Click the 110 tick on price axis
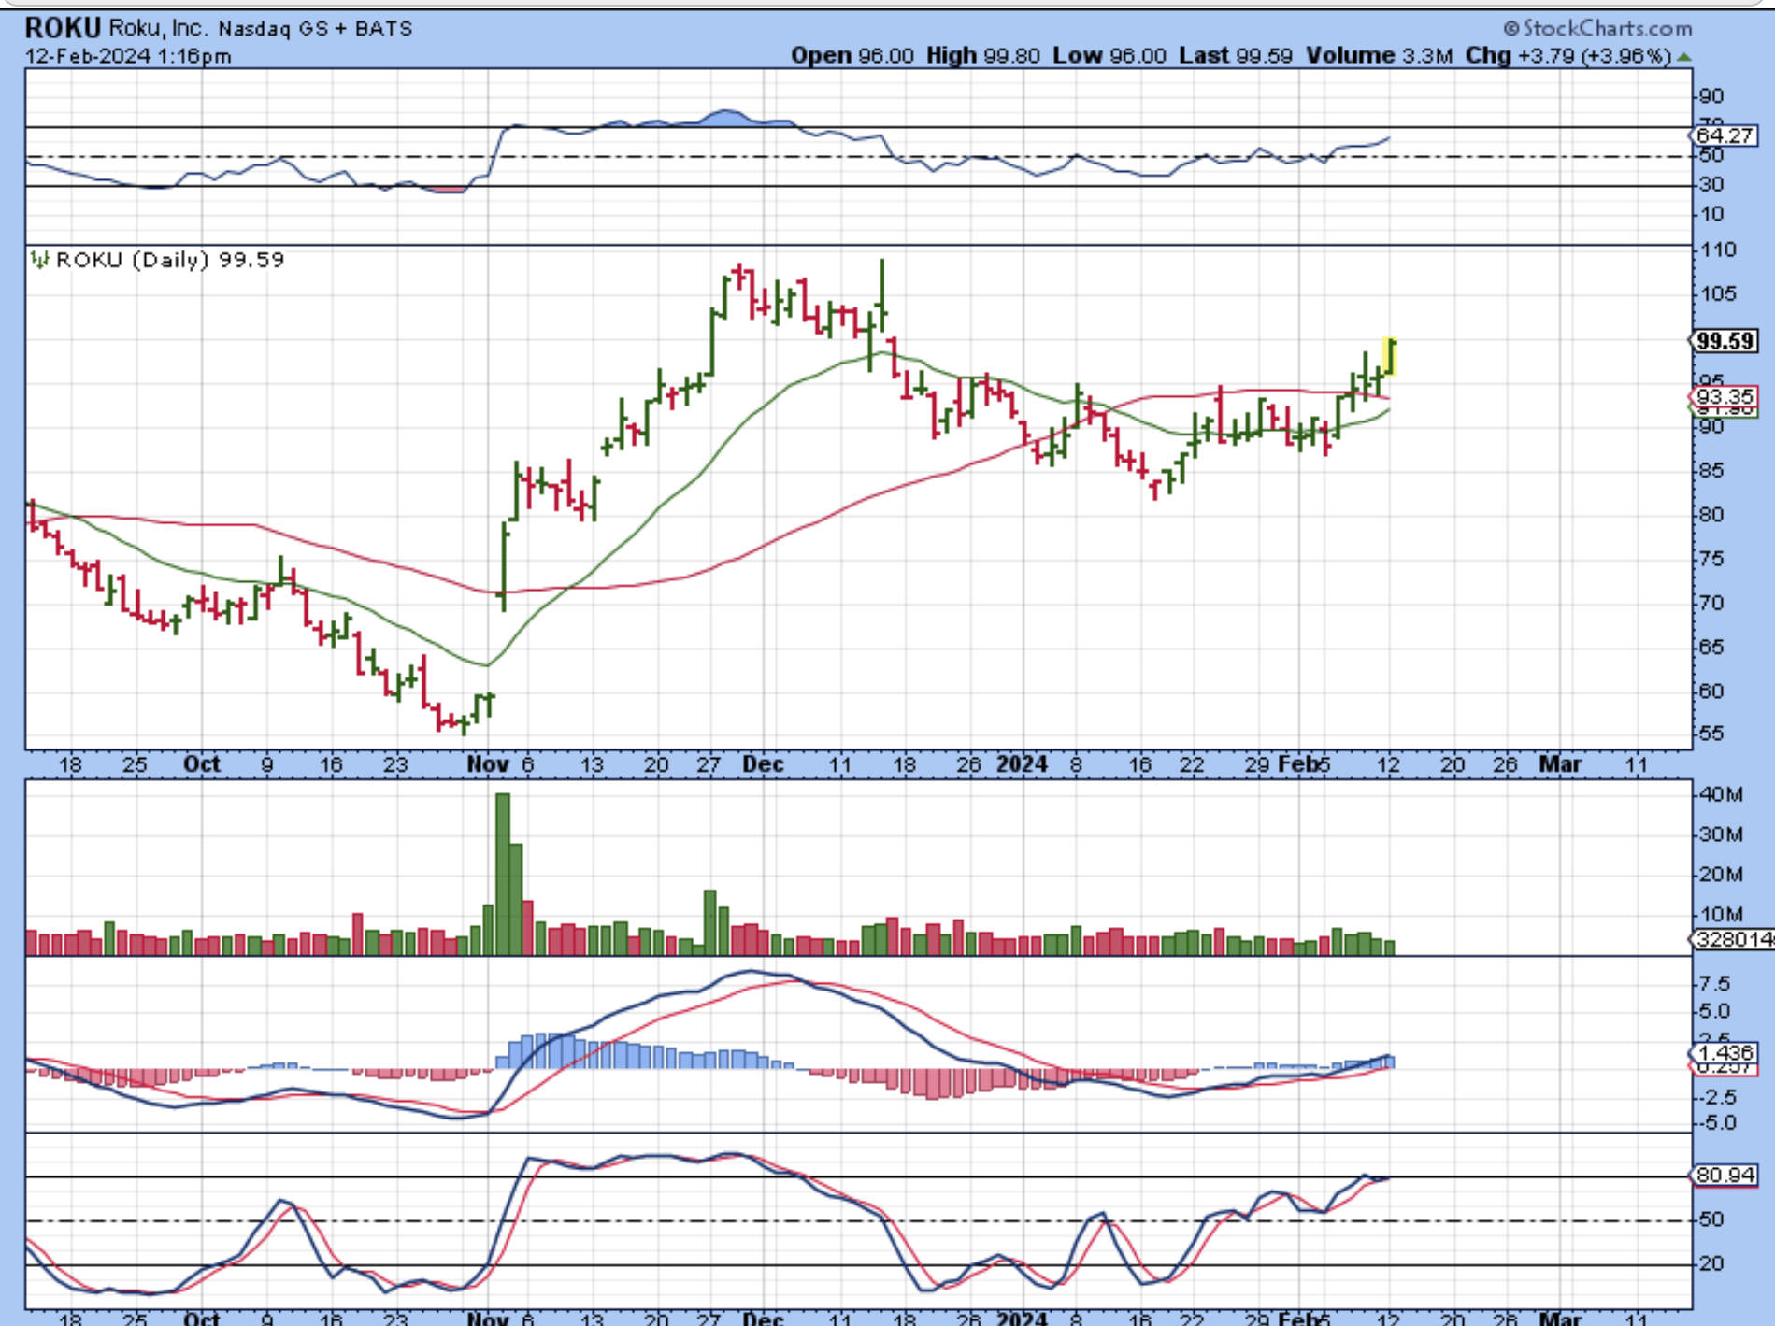The width and height of the screenshot is (1775, 1326). (x=1719, y=250)
